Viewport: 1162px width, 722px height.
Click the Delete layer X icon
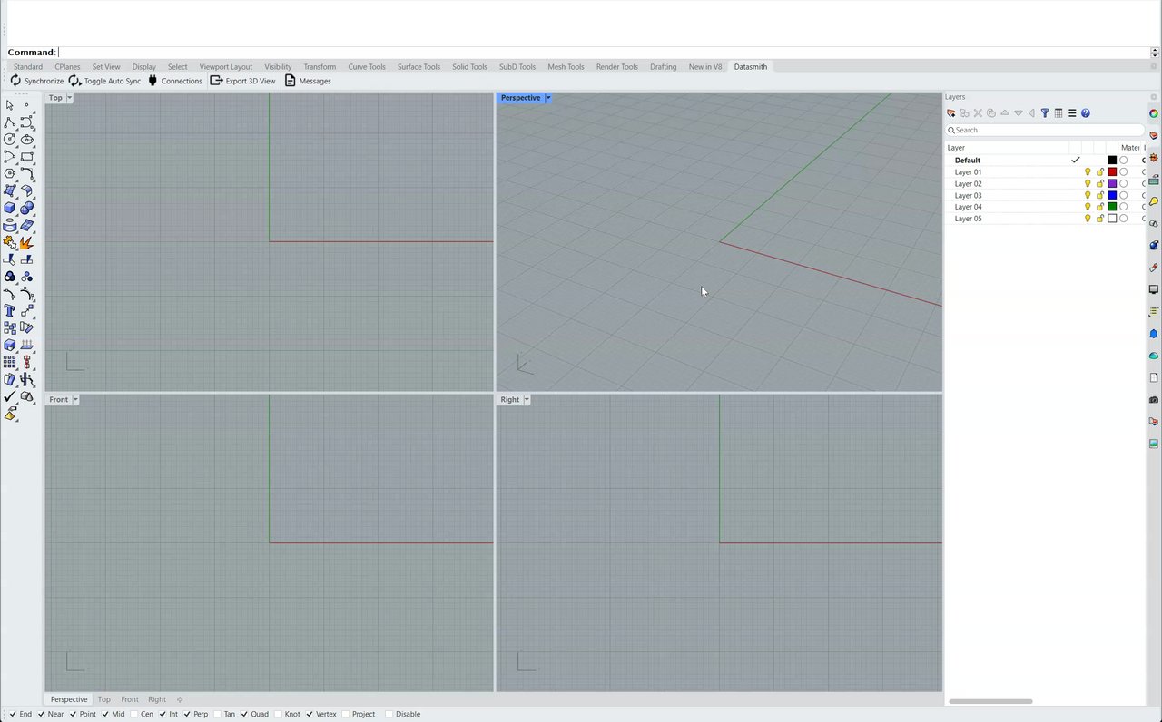pos(978,113)
